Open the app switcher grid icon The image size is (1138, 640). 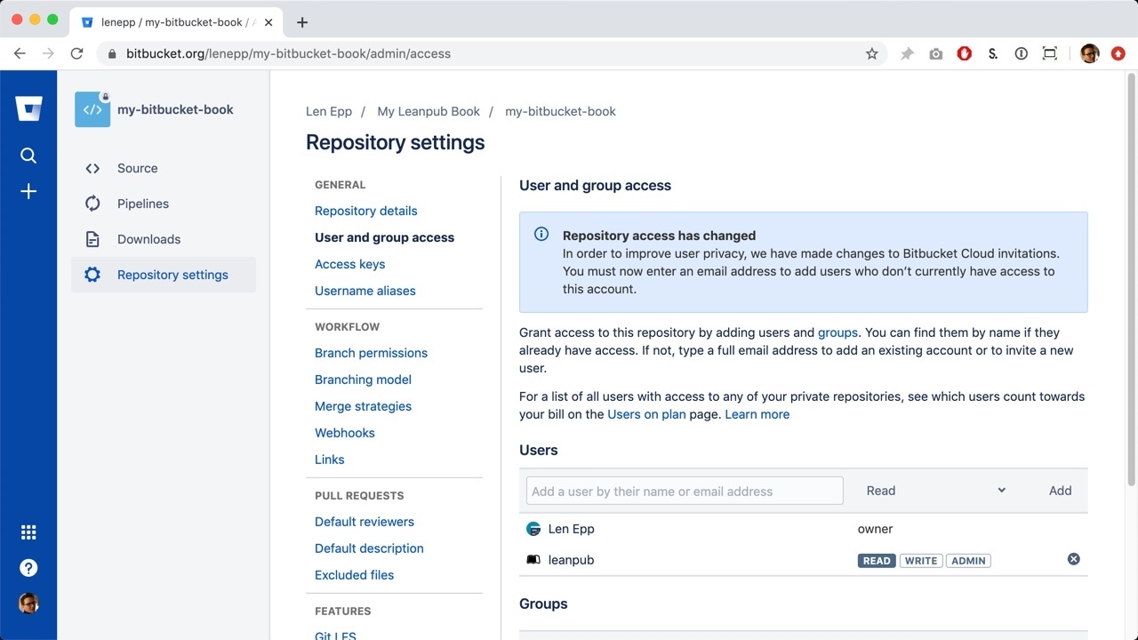[x=28, y=532]
